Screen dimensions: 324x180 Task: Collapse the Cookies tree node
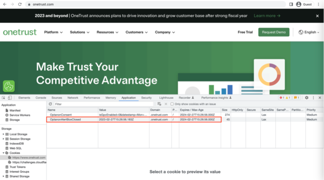(x=3, y=153)
